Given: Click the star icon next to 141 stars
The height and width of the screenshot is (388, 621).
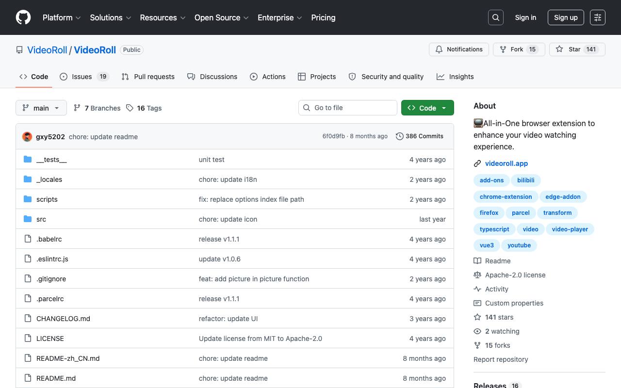Looking at the screenshot, I should [477, 317].
